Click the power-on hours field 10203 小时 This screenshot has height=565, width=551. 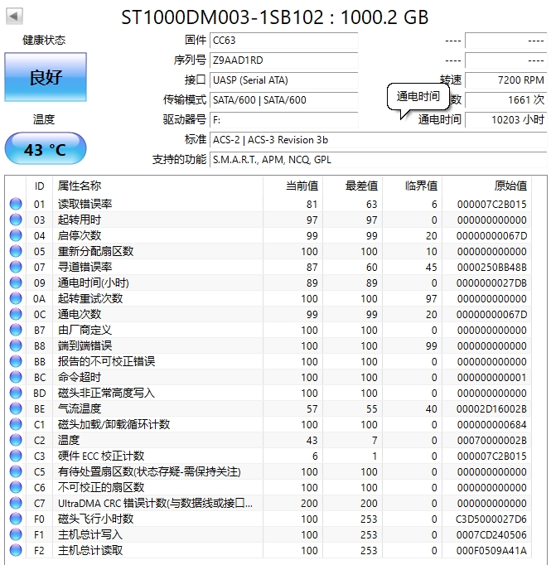click(506, 119)
